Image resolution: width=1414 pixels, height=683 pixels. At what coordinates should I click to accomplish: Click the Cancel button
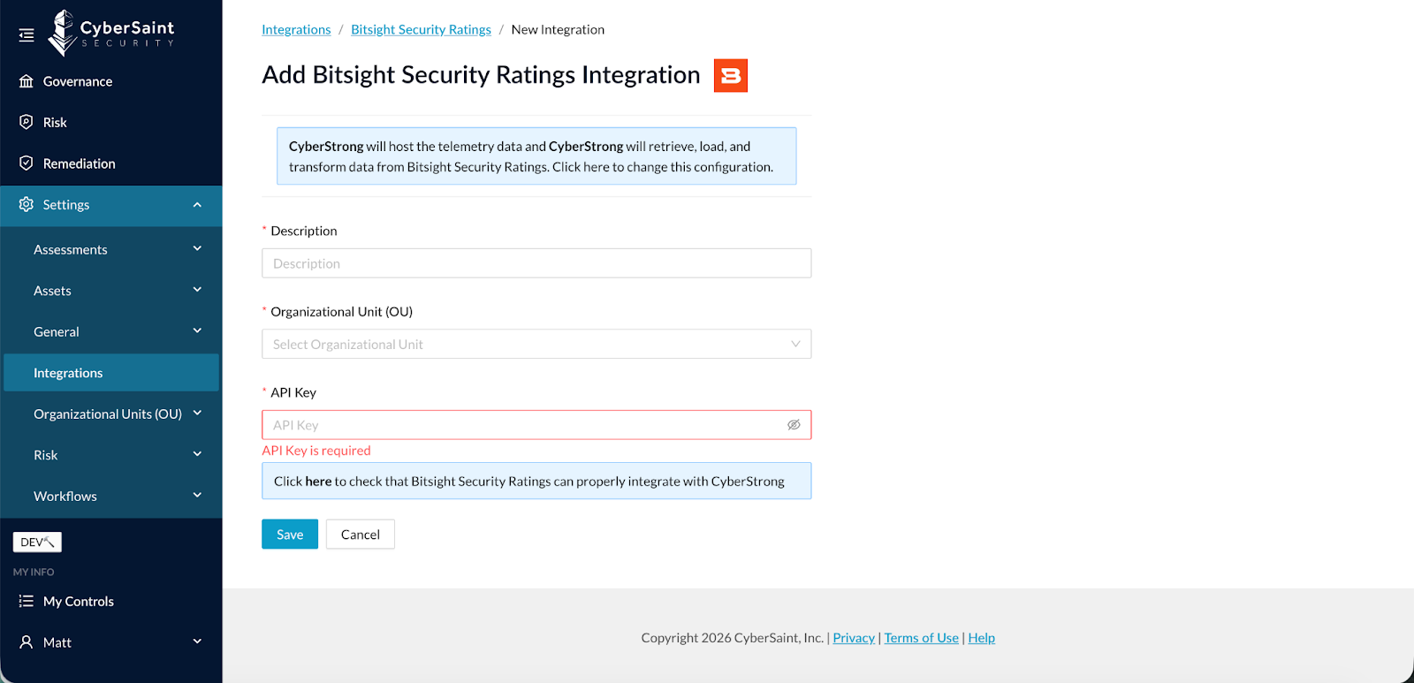coord(360,535)
